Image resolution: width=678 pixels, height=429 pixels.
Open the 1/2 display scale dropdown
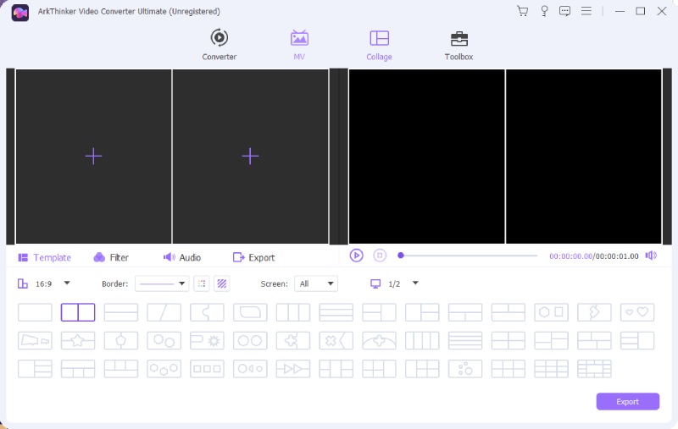coord(415,283)
